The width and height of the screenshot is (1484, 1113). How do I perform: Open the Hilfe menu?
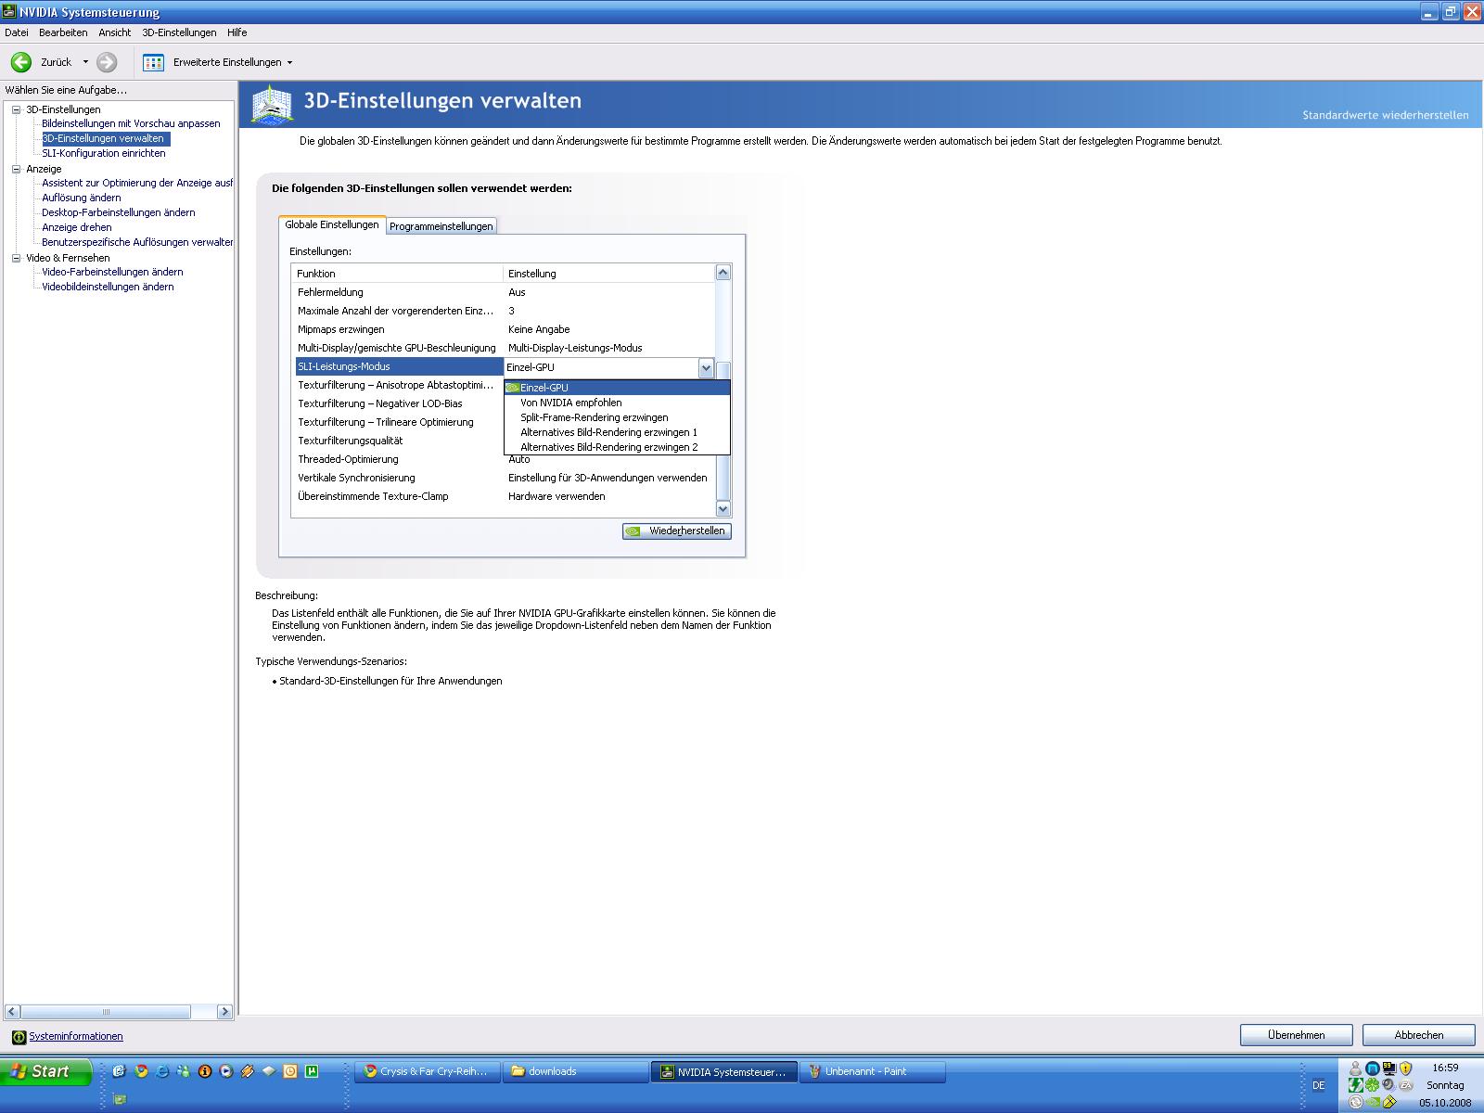click(237, 32)
